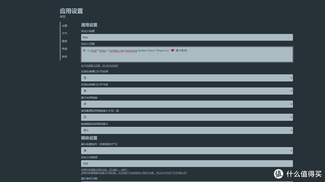The image size is (325, 182).
Task: Expand the 链接图标的获取和展示 dropdown
Action: point(187,130)
